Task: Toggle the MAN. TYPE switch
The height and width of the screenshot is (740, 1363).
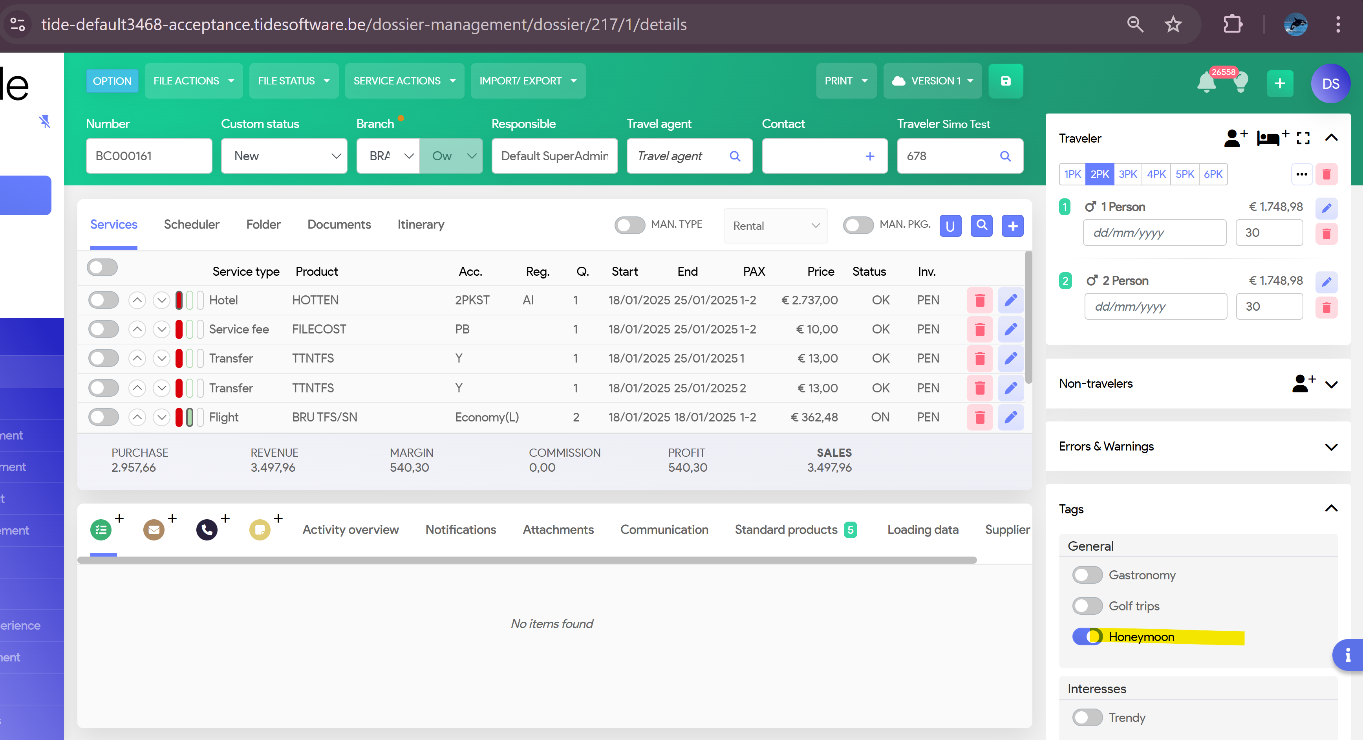Action: 629,225
